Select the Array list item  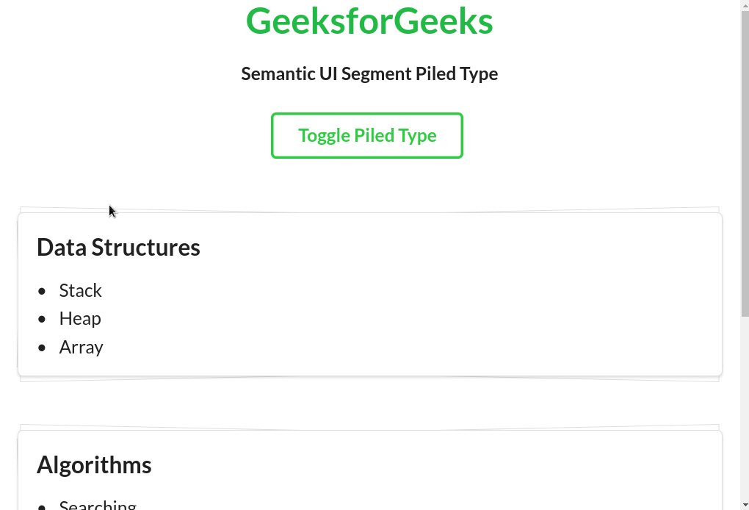(81, 347)
